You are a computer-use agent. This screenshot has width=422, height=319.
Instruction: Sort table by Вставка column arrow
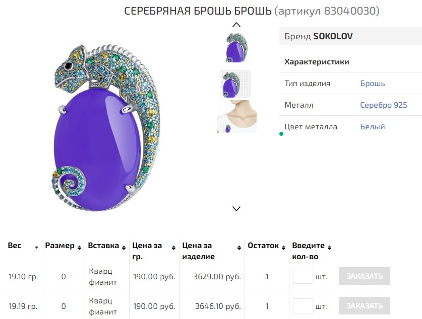[124, 247]
